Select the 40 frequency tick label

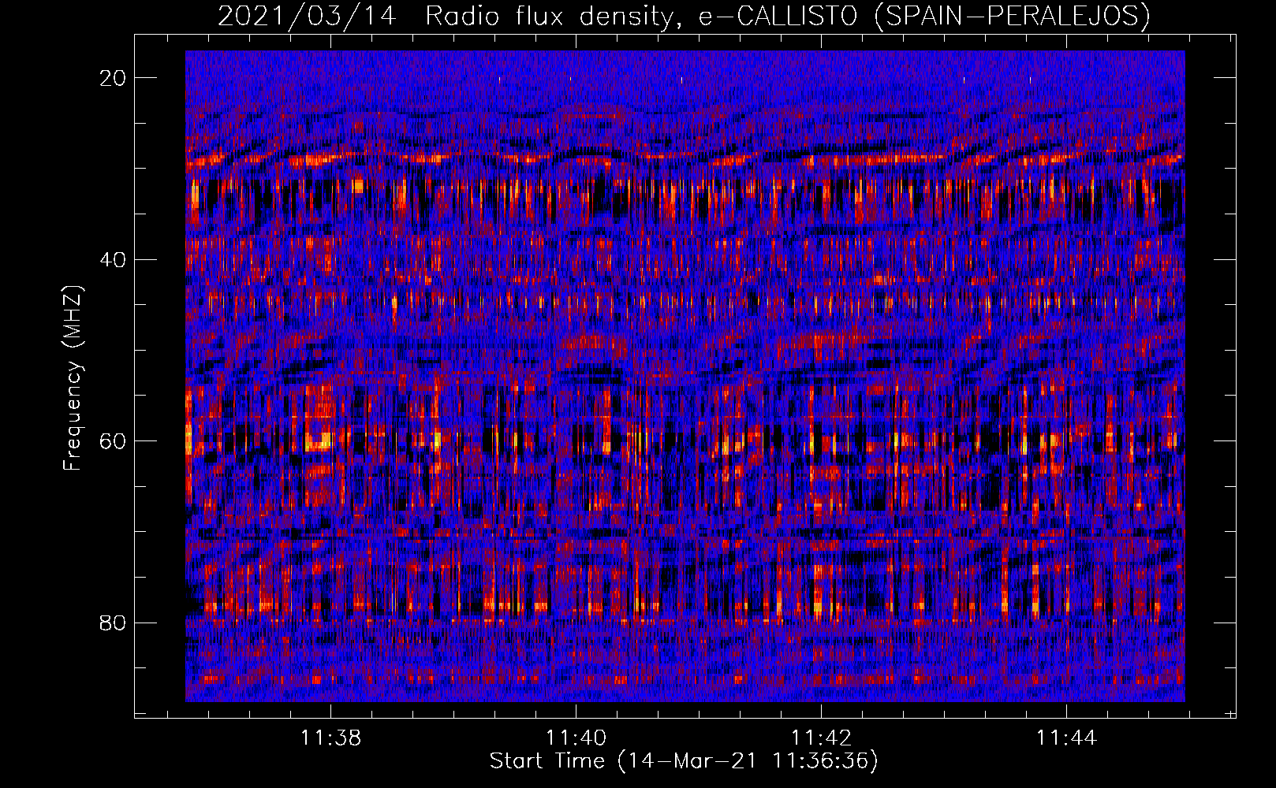[x=113, y=259]
